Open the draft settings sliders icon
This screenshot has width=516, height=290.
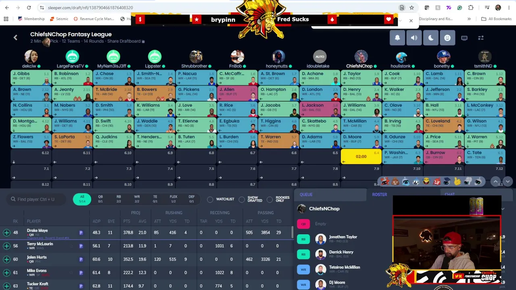pos(481,38)
